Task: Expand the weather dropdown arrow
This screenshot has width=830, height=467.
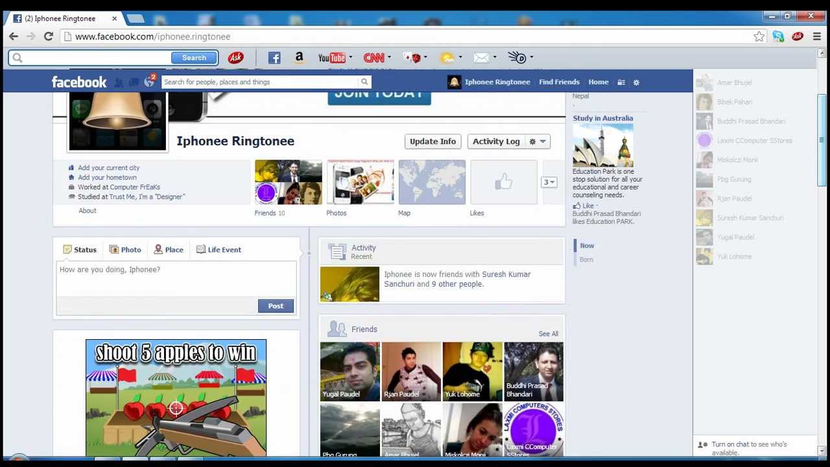Action: pyautogui.click(x=460, y=57)
